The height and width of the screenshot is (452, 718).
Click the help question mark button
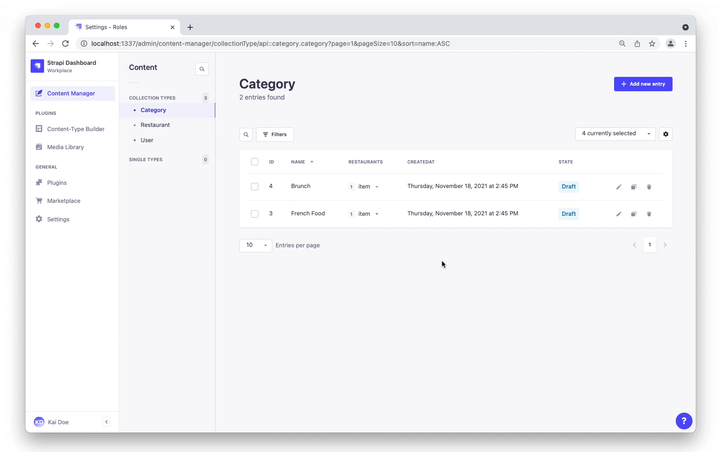tap(684, 421)
